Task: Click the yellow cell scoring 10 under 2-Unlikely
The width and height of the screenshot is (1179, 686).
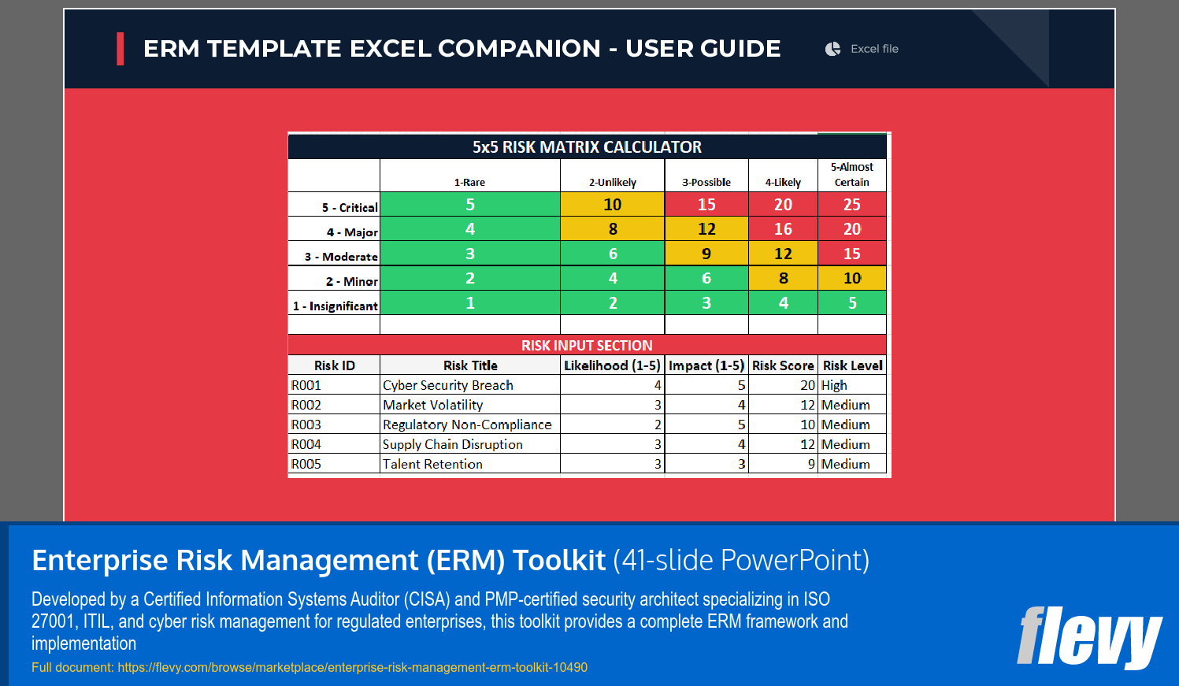Action: click(612, 203)
